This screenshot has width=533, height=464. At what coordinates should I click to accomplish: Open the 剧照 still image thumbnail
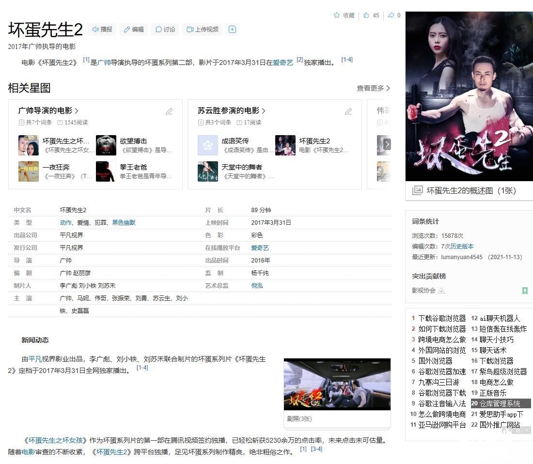[x=337, y=384]
